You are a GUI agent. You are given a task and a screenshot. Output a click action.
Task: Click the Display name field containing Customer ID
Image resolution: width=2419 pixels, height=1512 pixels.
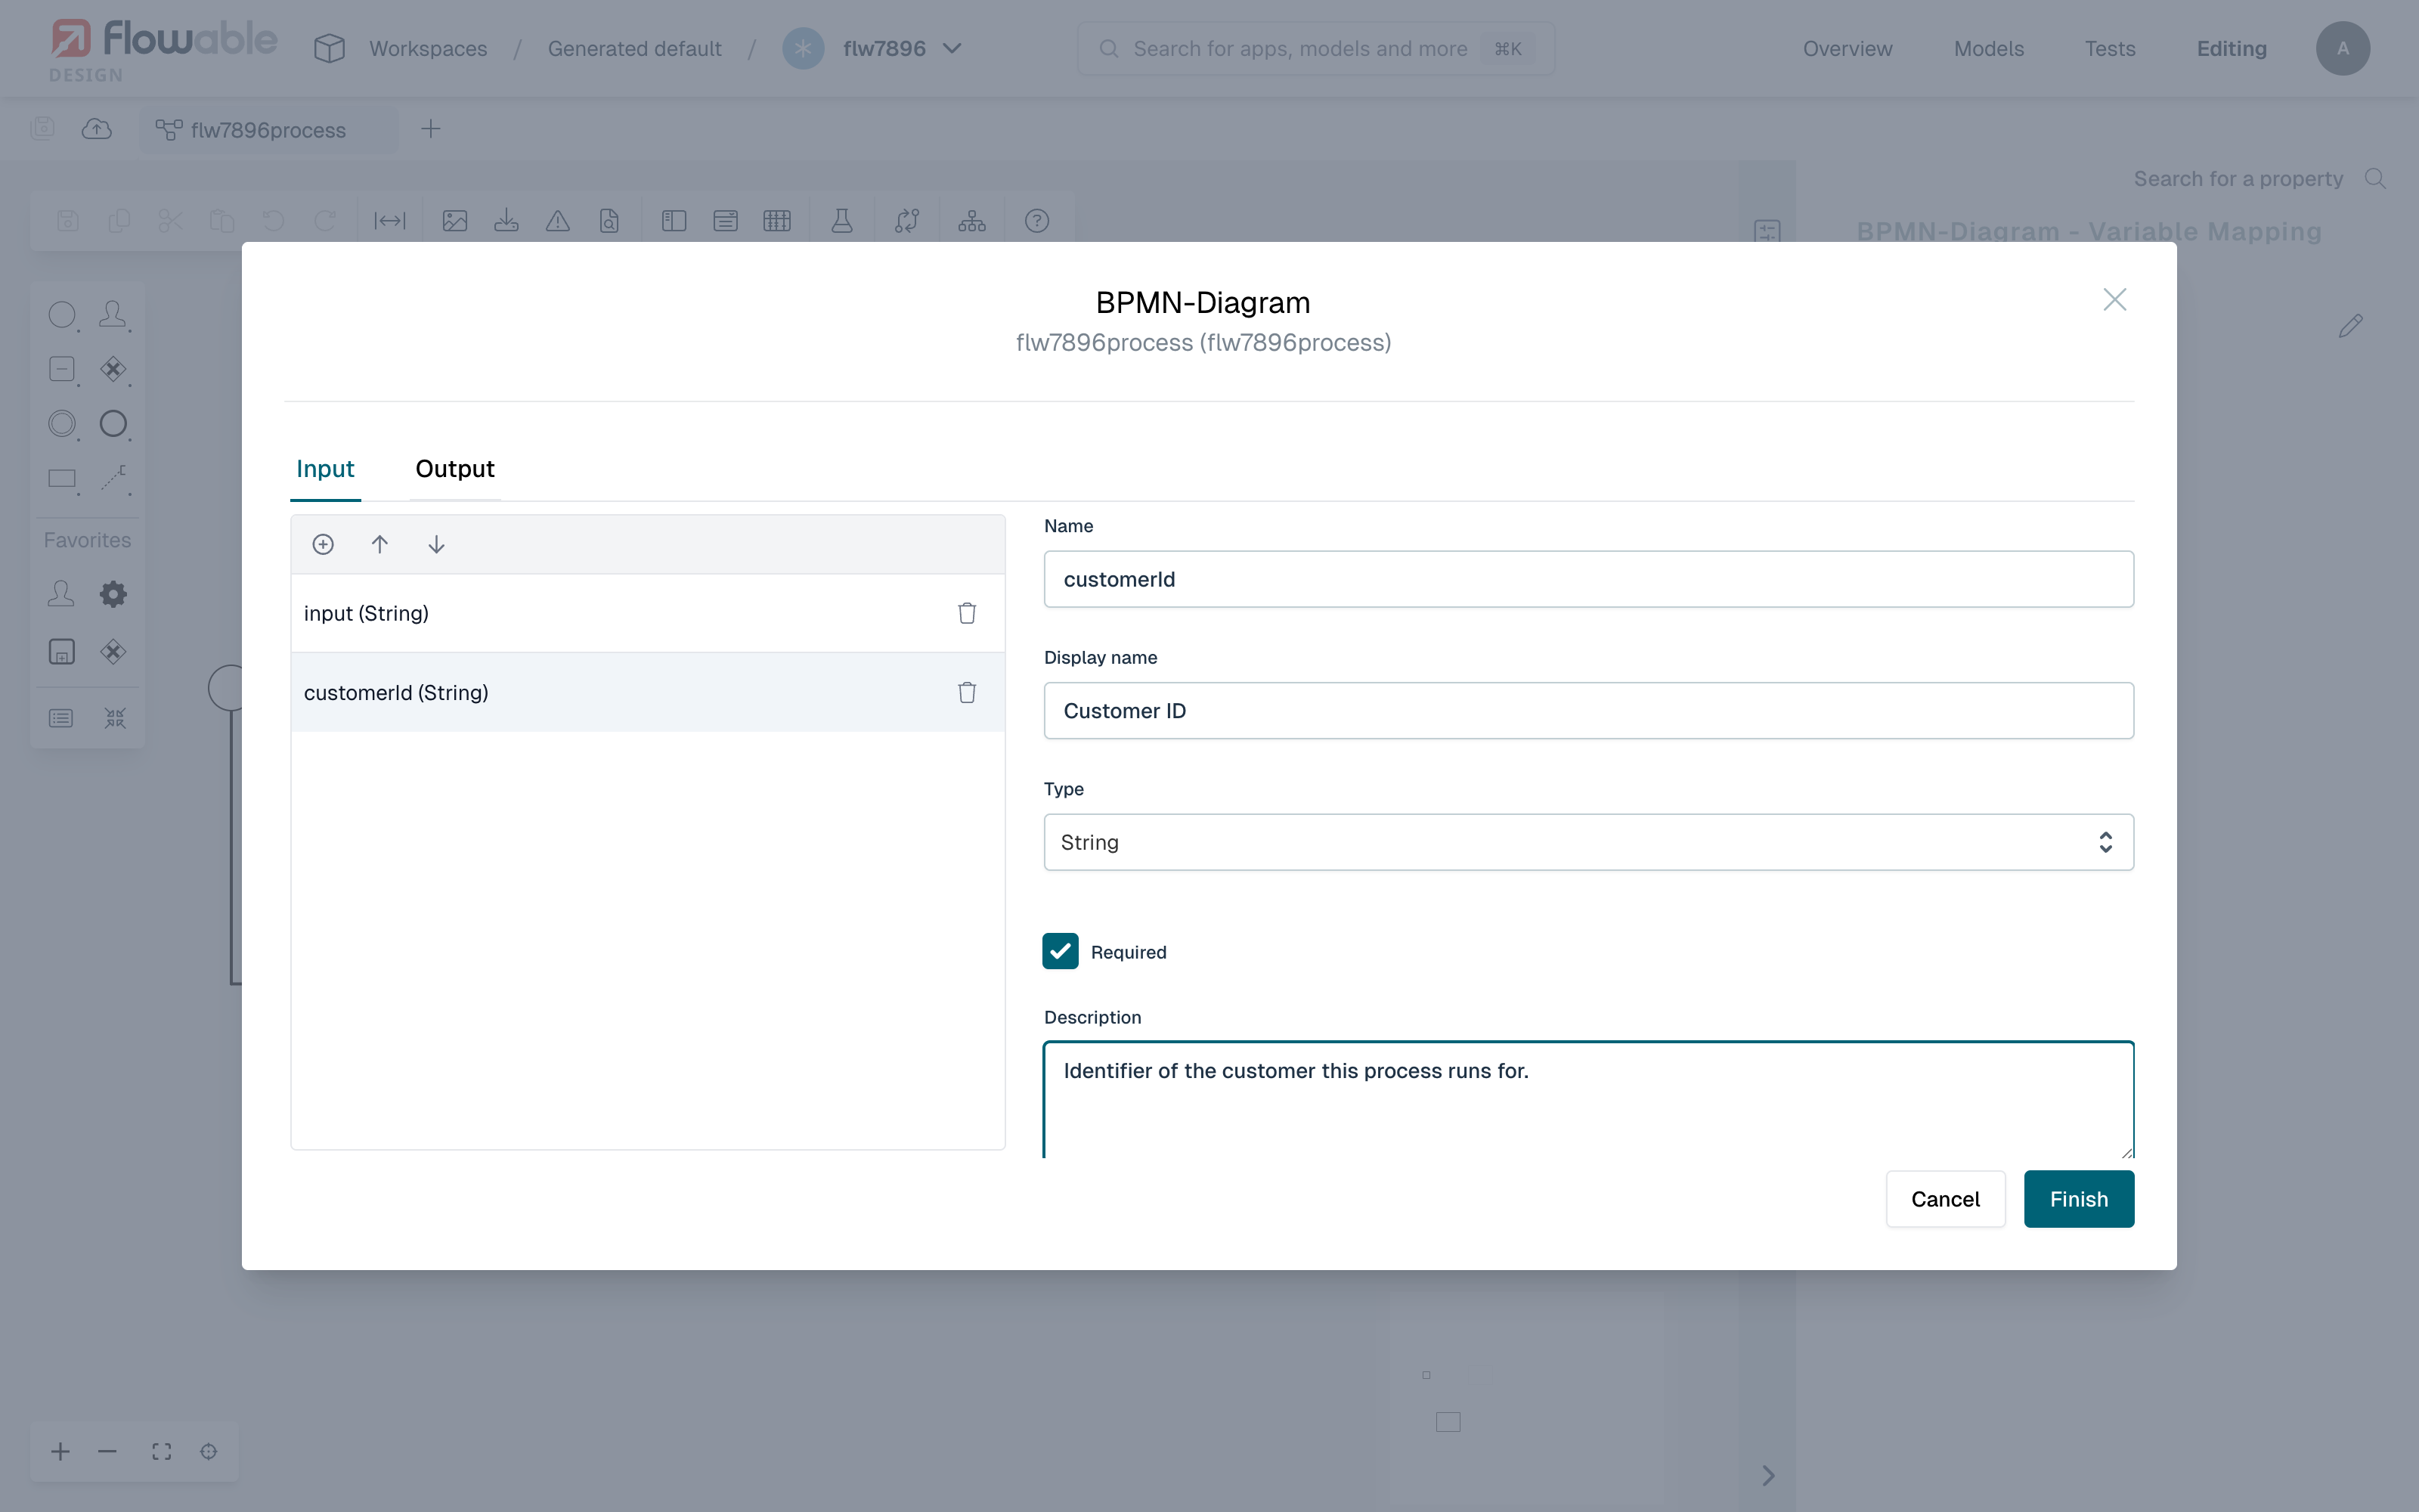coord(1588,711)
